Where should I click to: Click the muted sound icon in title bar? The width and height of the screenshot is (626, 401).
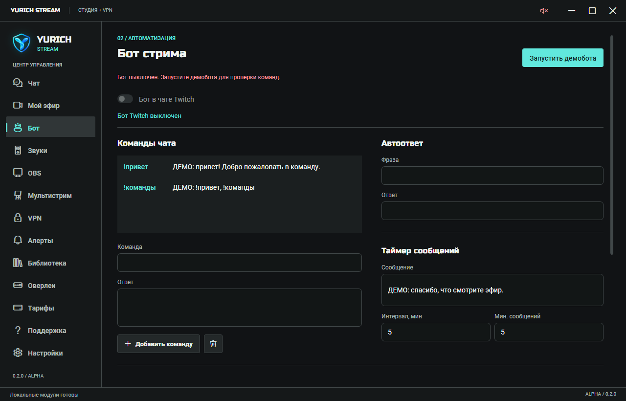coord(544,11)
